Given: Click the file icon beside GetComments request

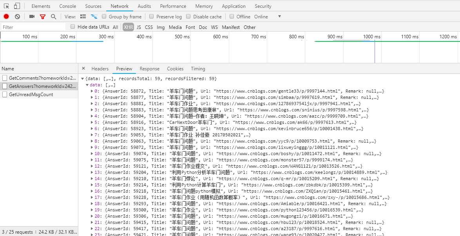Looking at the screenshot, I should tap(4, 78).
